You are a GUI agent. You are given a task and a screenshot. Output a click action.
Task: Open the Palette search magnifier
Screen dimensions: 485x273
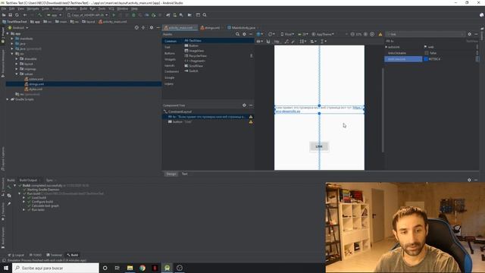(237, 34)
